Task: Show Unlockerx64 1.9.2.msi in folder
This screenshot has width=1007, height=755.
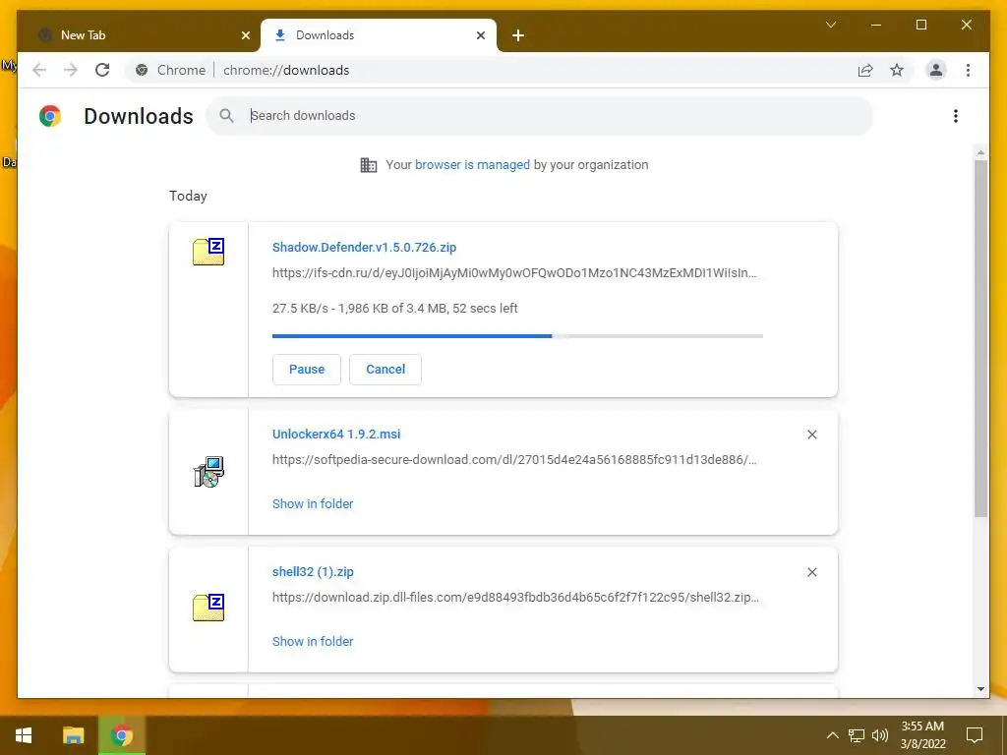Action: point(313,504)
